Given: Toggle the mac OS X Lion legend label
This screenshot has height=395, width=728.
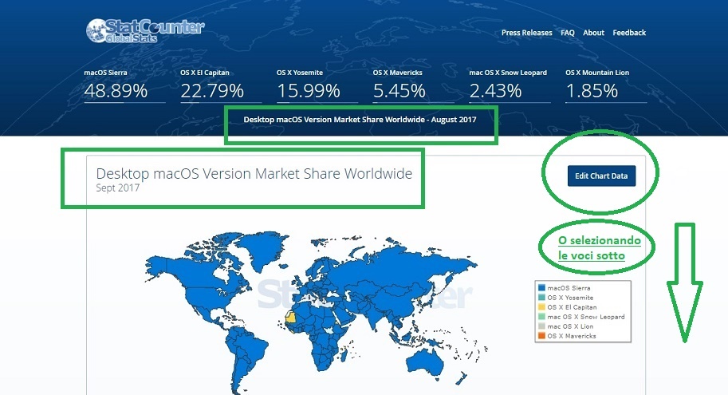Looking at the screenshot, I should (x=570, y=326).
